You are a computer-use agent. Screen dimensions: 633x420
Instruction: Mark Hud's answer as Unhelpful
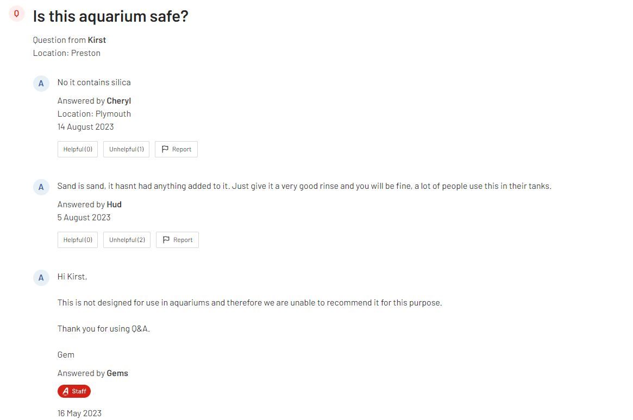click(127, 240)
